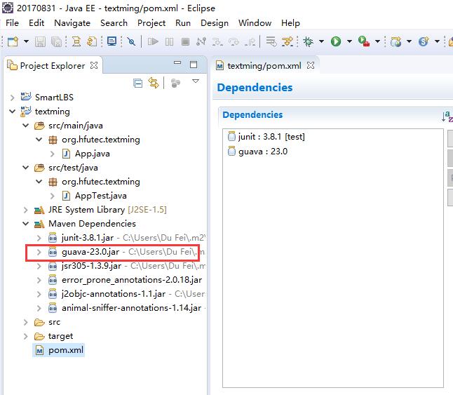
Task: Click the Step Into icon
Action: [x=217, y=42]
